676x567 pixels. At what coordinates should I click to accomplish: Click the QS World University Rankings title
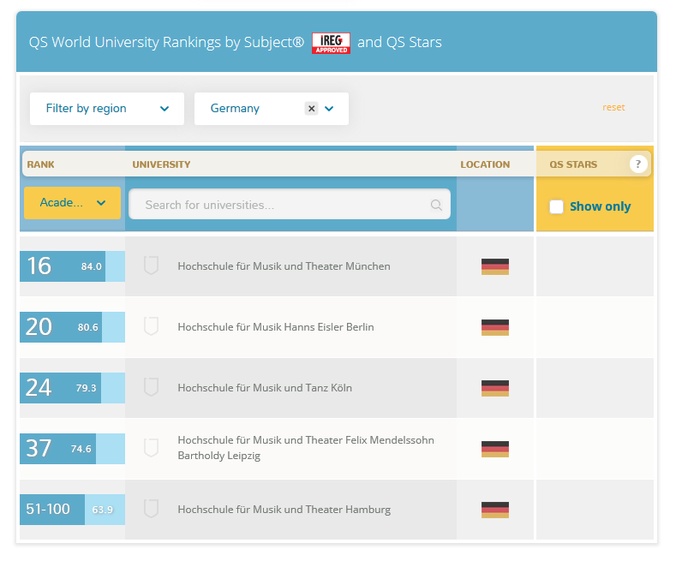tap(166, 42)
